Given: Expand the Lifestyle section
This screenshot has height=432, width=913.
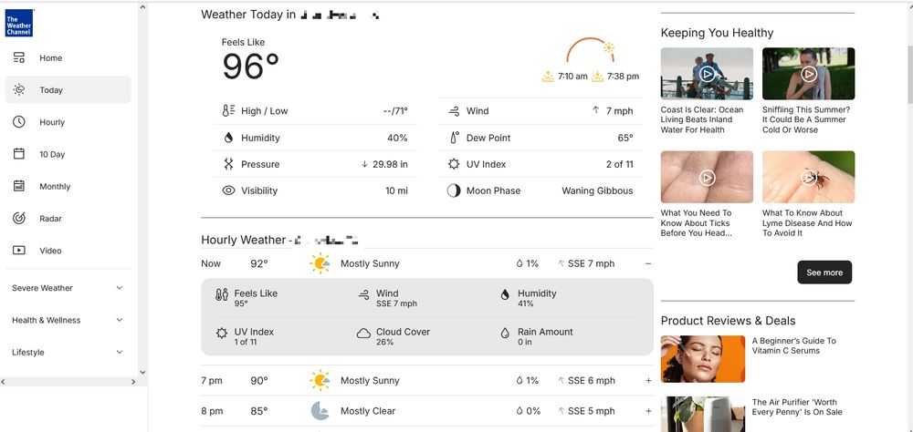Looking at the screenshot, I should tap(68, 352).
